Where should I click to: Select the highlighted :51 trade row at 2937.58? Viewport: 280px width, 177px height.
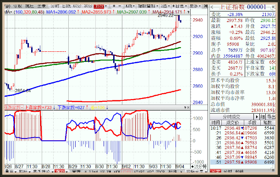[242, 162]
